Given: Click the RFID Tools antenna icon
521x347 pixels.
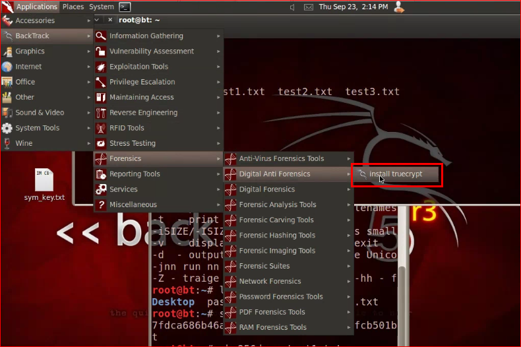Looking at the screenshot, I should click(x=101, y=128).
